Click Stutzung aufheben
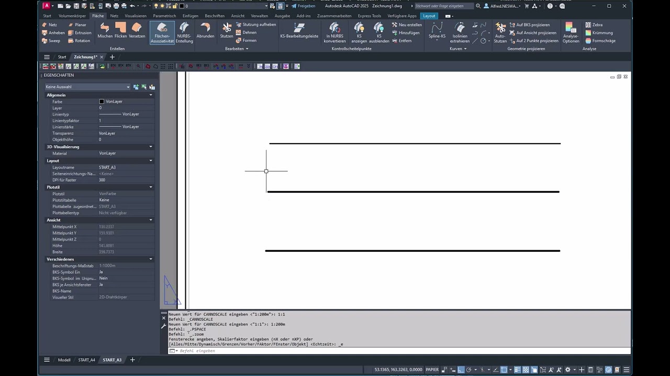This screenshot has height=376, width=670. (256, 25)
